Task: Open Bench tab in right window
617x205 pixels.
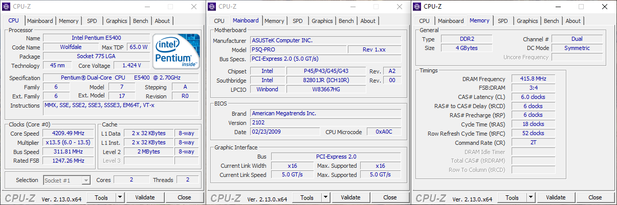Action: coord(552,21)
